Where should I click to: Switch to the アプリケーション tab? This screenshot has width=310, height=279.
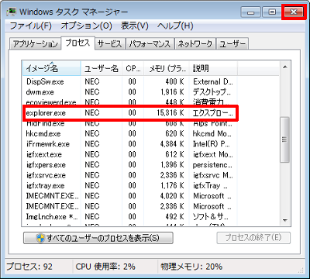[35, 44]
